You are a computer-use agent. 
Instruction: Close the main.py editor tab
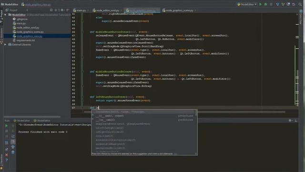pyautogui.click(x=88, y=11)
